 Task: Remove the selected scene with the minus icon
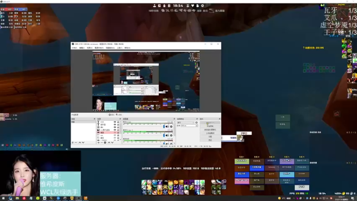[x=76, y=142]
